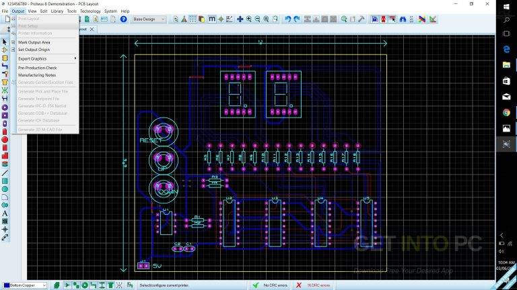Toggle the red trace angle lock icon
The width and height of the screenshot is (517, 290).
point(383,19)
